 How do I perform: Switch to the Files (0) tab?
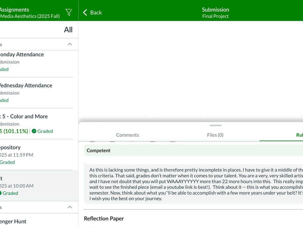tap(215, 135)
